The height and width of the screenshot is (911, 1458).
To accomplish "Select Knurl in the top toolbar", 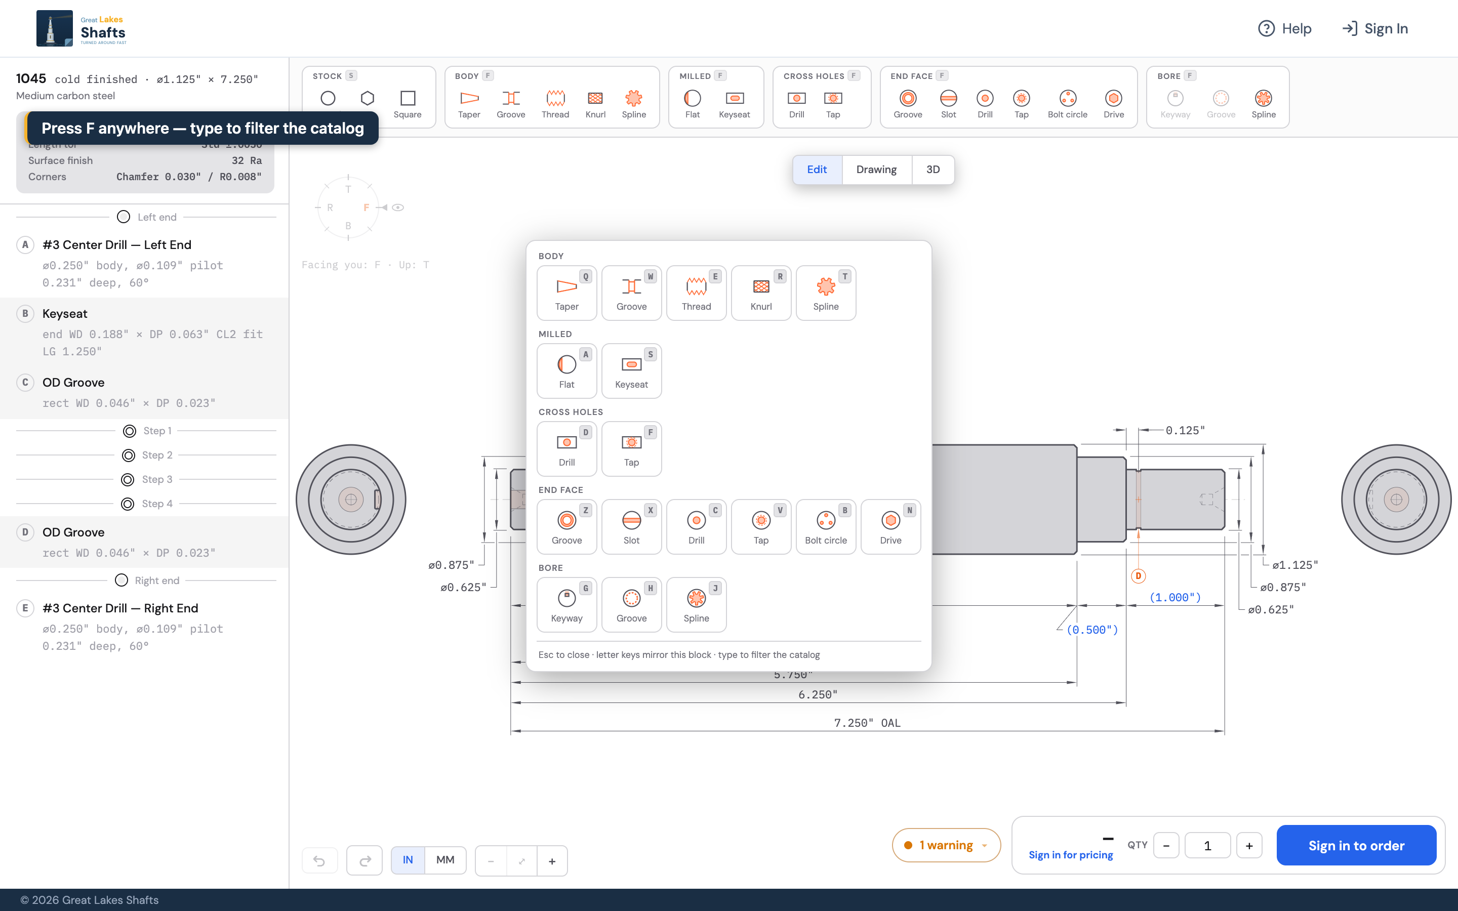I will [x=595, y=104].
